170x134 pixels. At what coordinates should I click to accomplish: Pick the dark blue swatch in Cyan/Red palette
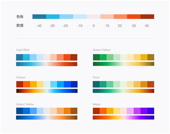click(19, 57)
